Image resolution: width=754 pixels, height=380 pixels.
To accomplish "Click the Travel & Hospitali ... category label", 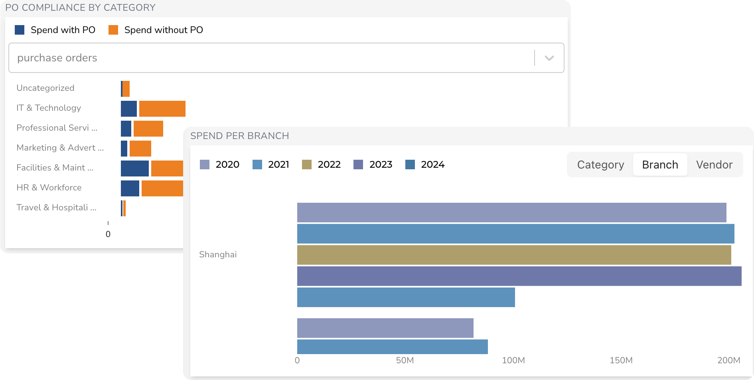I will (x=56, y=208).
